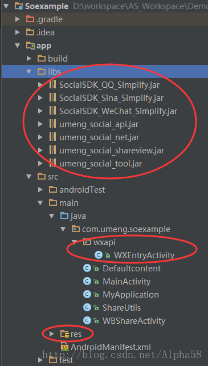208x366 pixels.
Task: Select the androidTest folder label
Action: click(82, 190)
